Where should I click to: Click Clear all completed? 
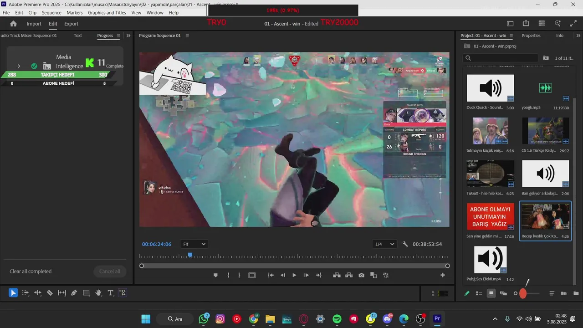pyautogui.click(x=31, y=272)
